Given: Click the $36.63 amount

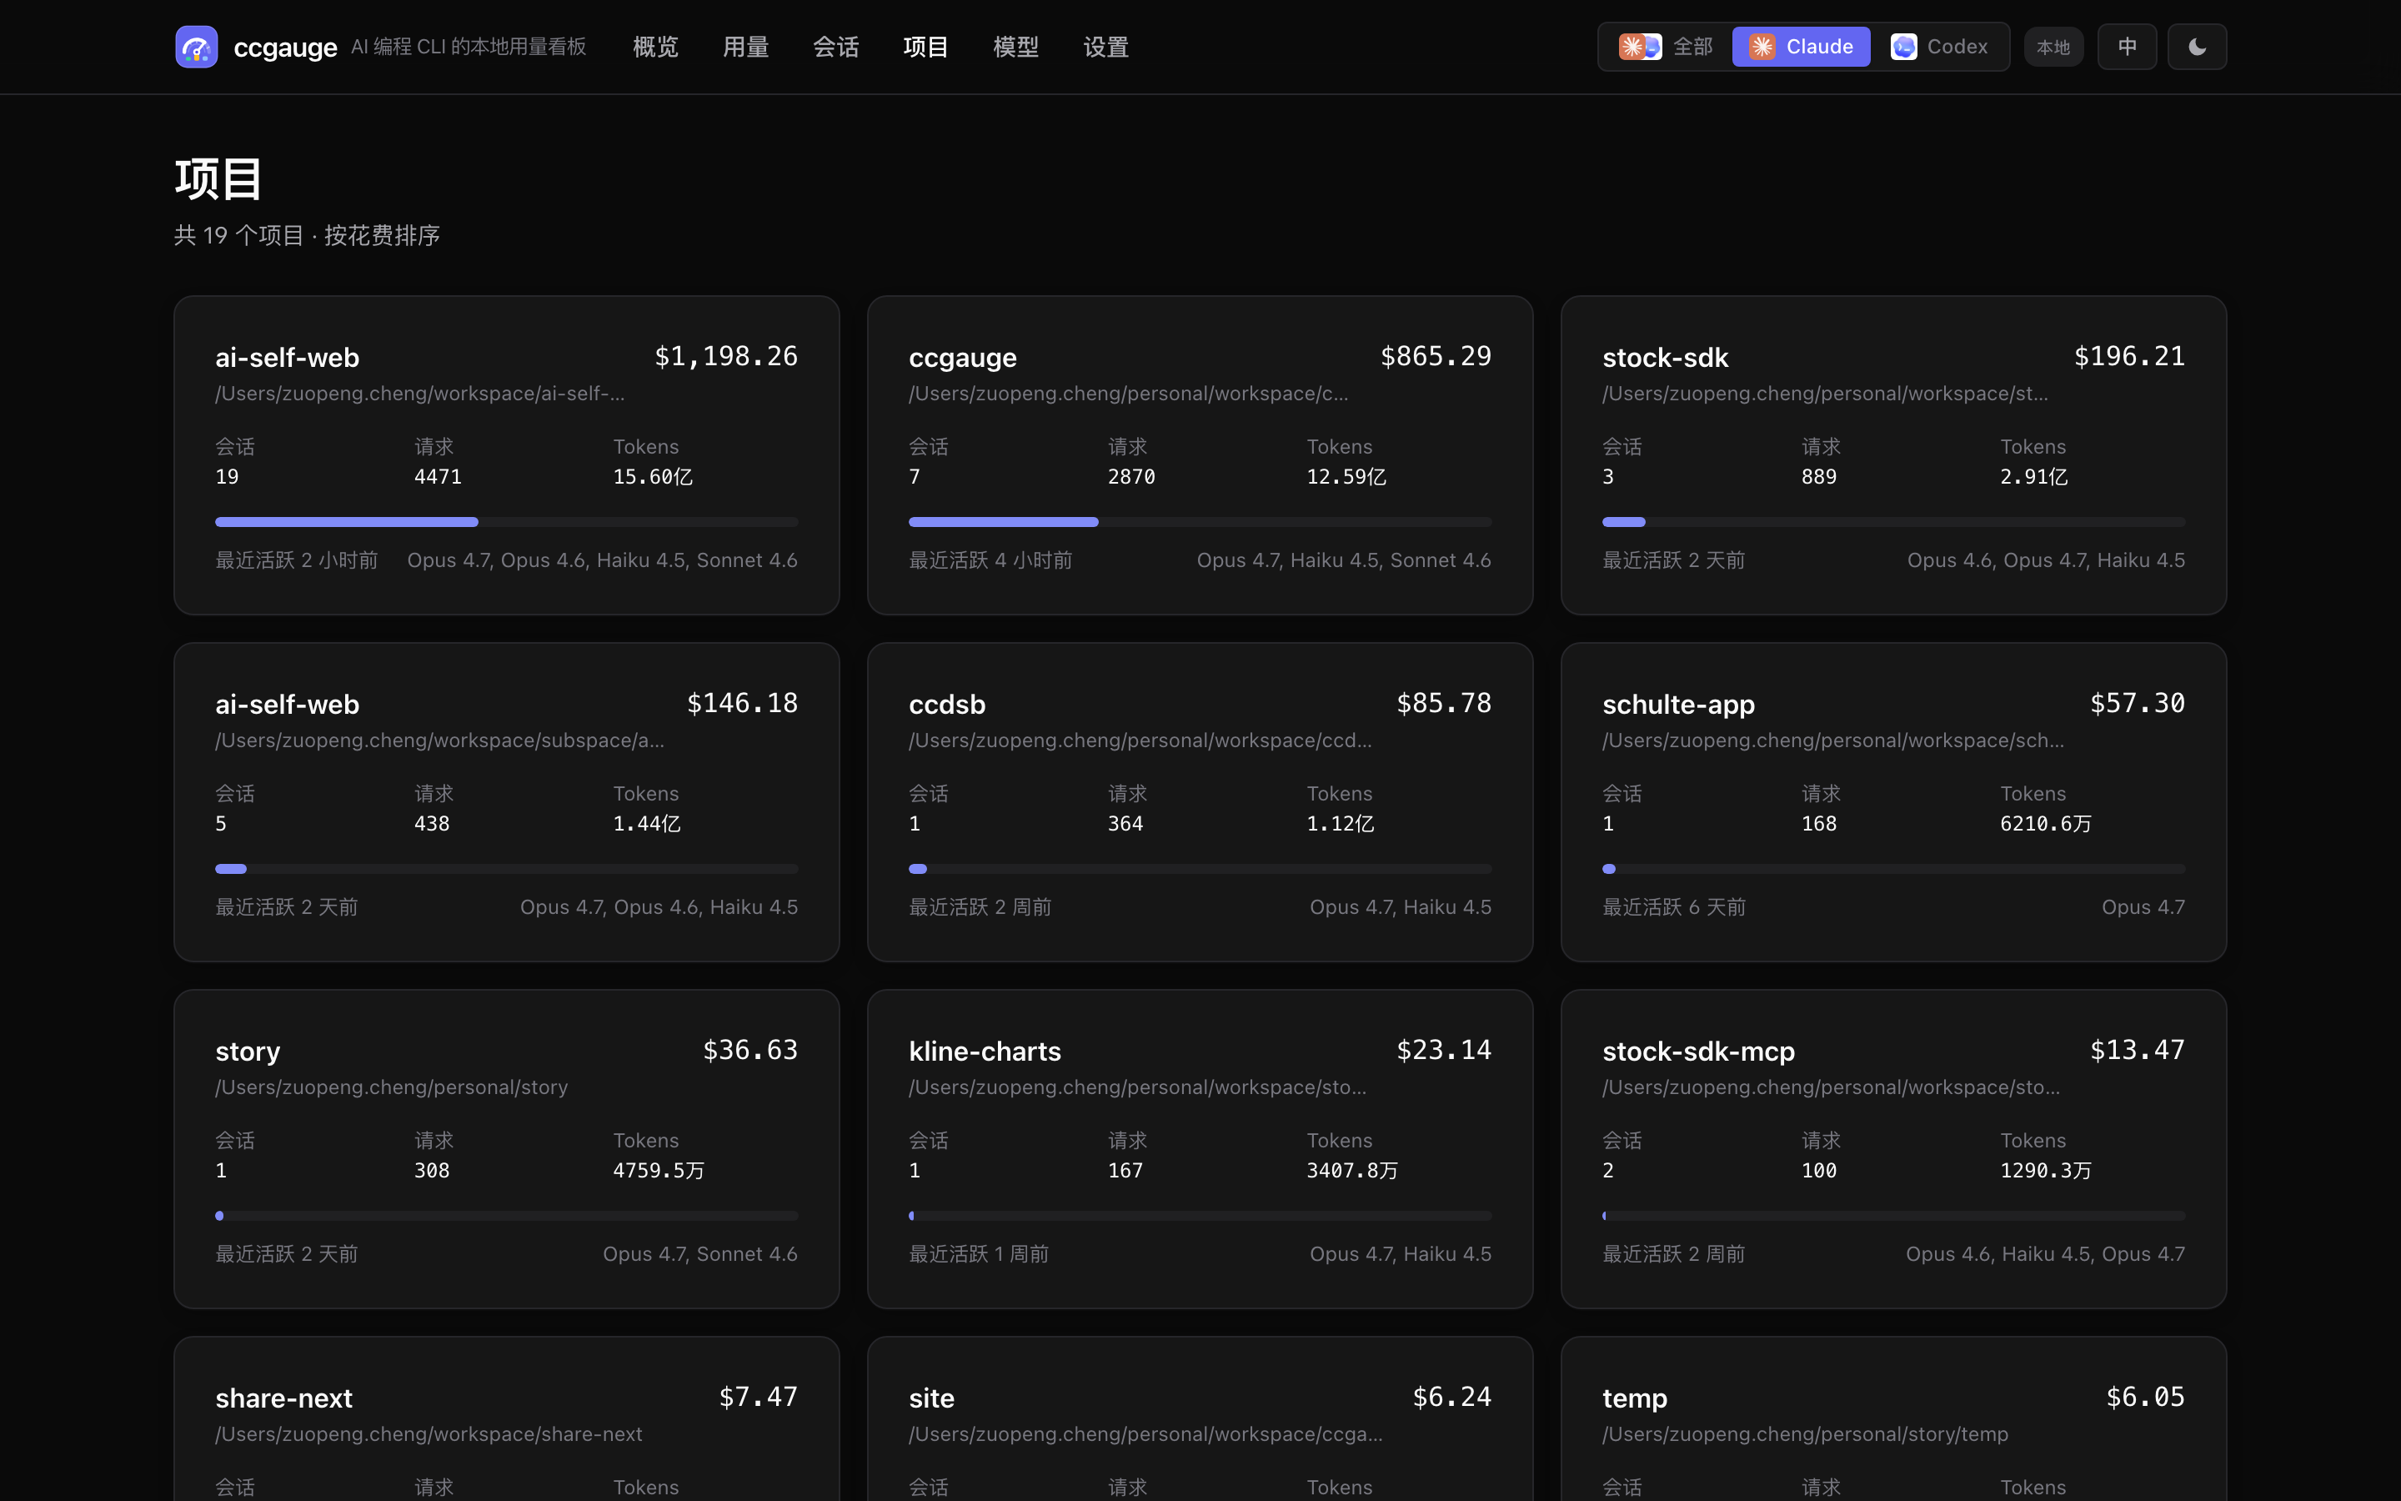Looking at the screenshot, I should coord(750,1049).
